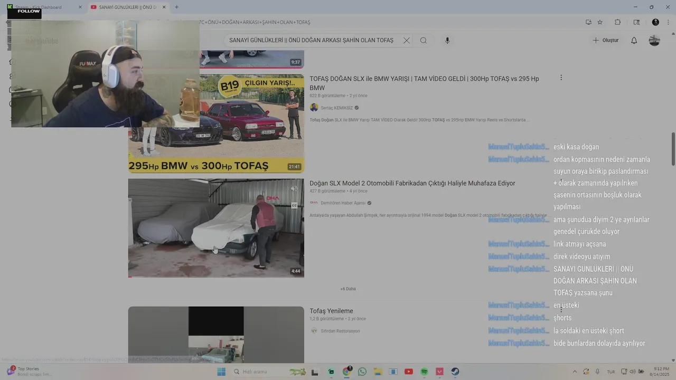Viewport: 676px width, 380px height.
Task: Bookmark this page with star icon
Action: pos(600,22)
